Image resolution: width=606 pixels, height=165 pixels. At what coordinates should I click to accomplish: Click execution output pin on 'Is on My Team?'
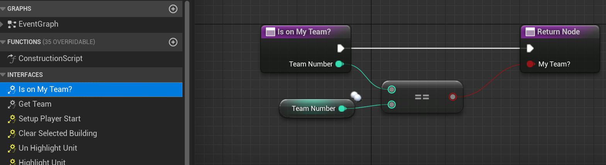pyautogui.click(x=340, y=48)
